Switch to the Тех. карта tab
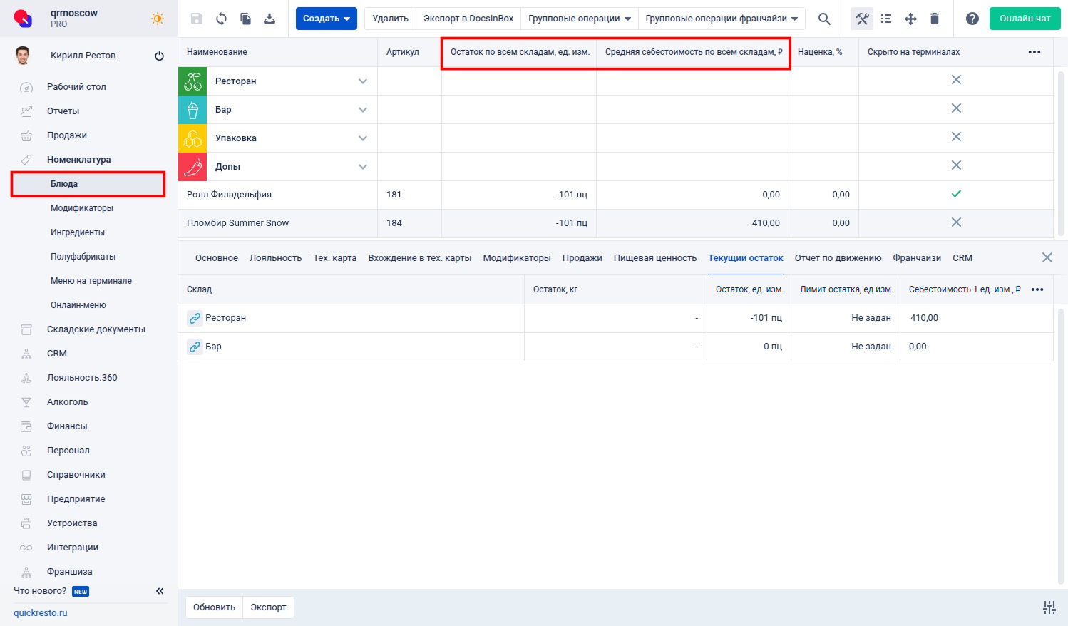 click(x=334, y=258)
